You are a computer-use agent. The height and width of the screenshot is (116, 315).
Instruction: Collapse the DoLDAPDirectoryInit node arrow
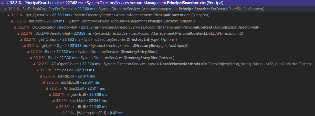pos(18,33)
